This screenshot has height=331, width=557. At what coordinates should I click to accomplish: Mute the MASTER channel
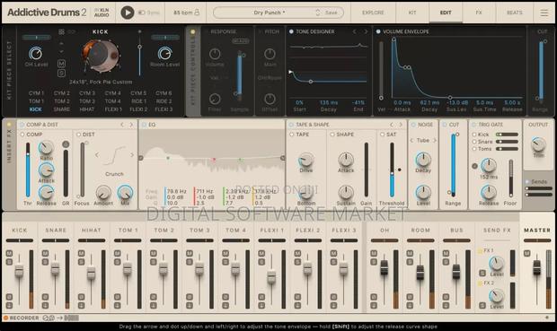[x=526, y=253]
